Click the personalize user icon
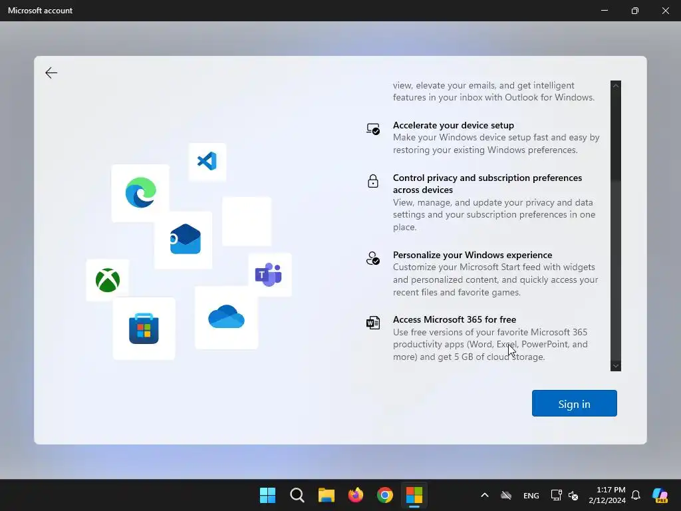The height and width of the screenshot is (511, 681). click(373, 259)
